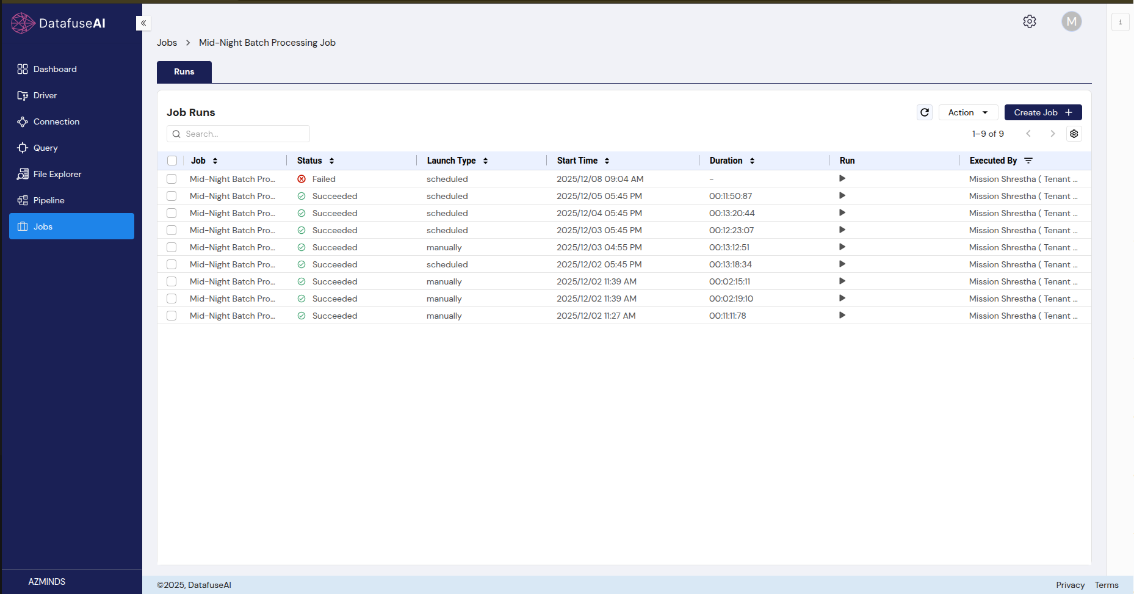This screenshot has width=1134, height=594.
Task: Collapse the sidebar with the double-chevron icon
Action: click(143, 23)
